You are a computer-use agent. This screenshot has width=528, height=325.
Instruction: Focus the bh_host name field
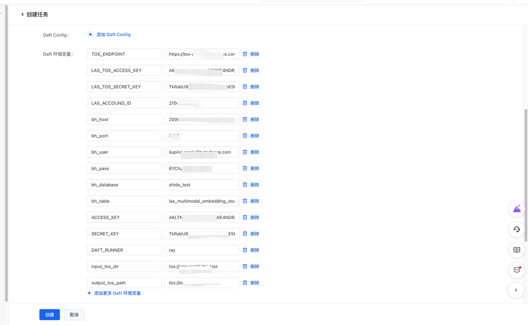pyautogui.click(x=124, y=119)
